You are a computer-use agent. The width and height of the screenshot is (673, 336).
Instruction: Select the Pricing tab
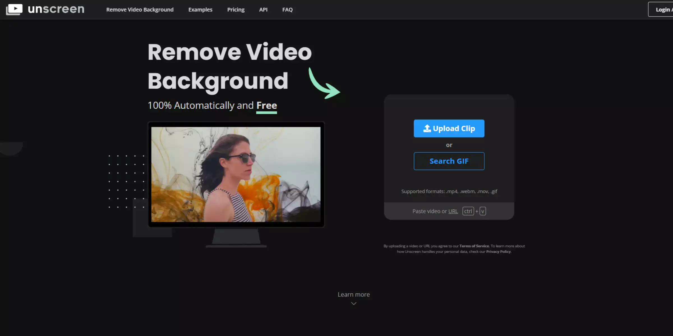[236, 10]
